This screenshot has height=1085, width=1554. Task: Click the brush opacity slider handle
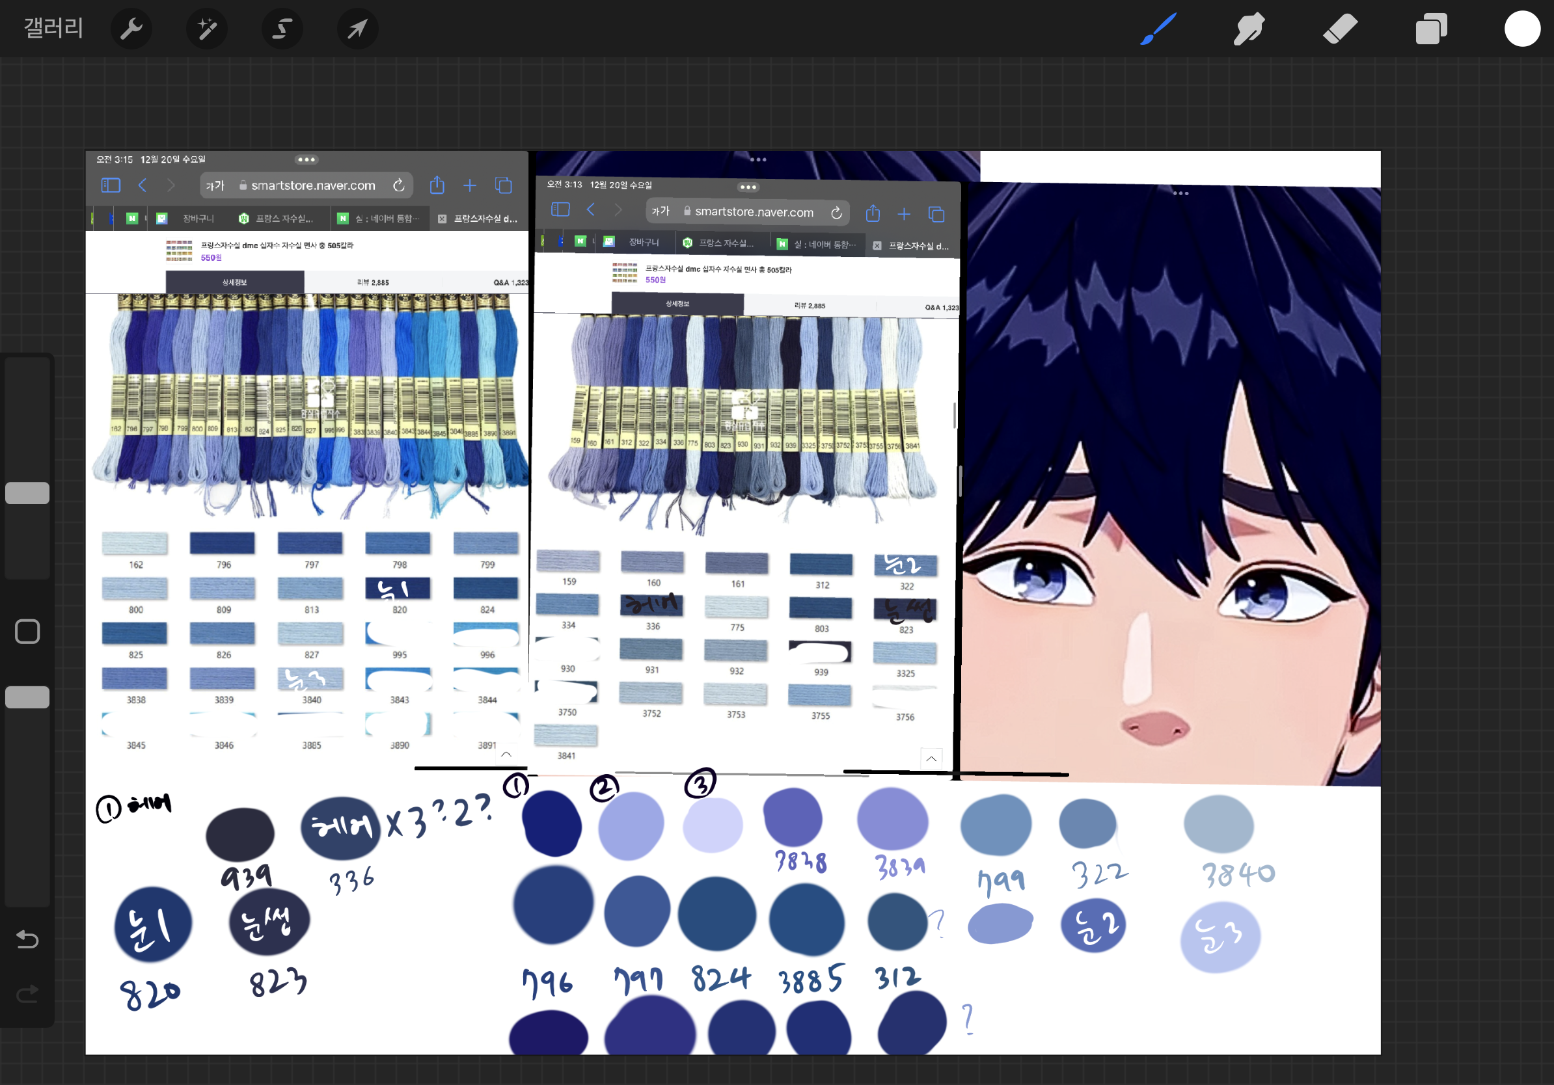coord(27,697)
